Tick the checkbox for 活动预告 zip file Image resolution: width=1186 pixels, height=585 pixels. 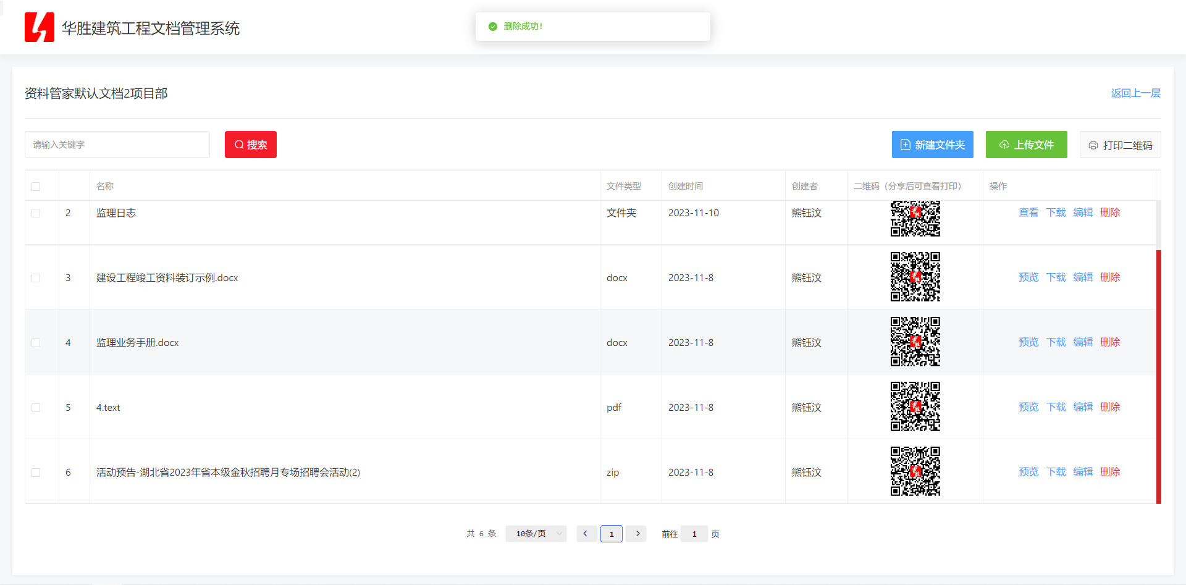pos(36,473)
